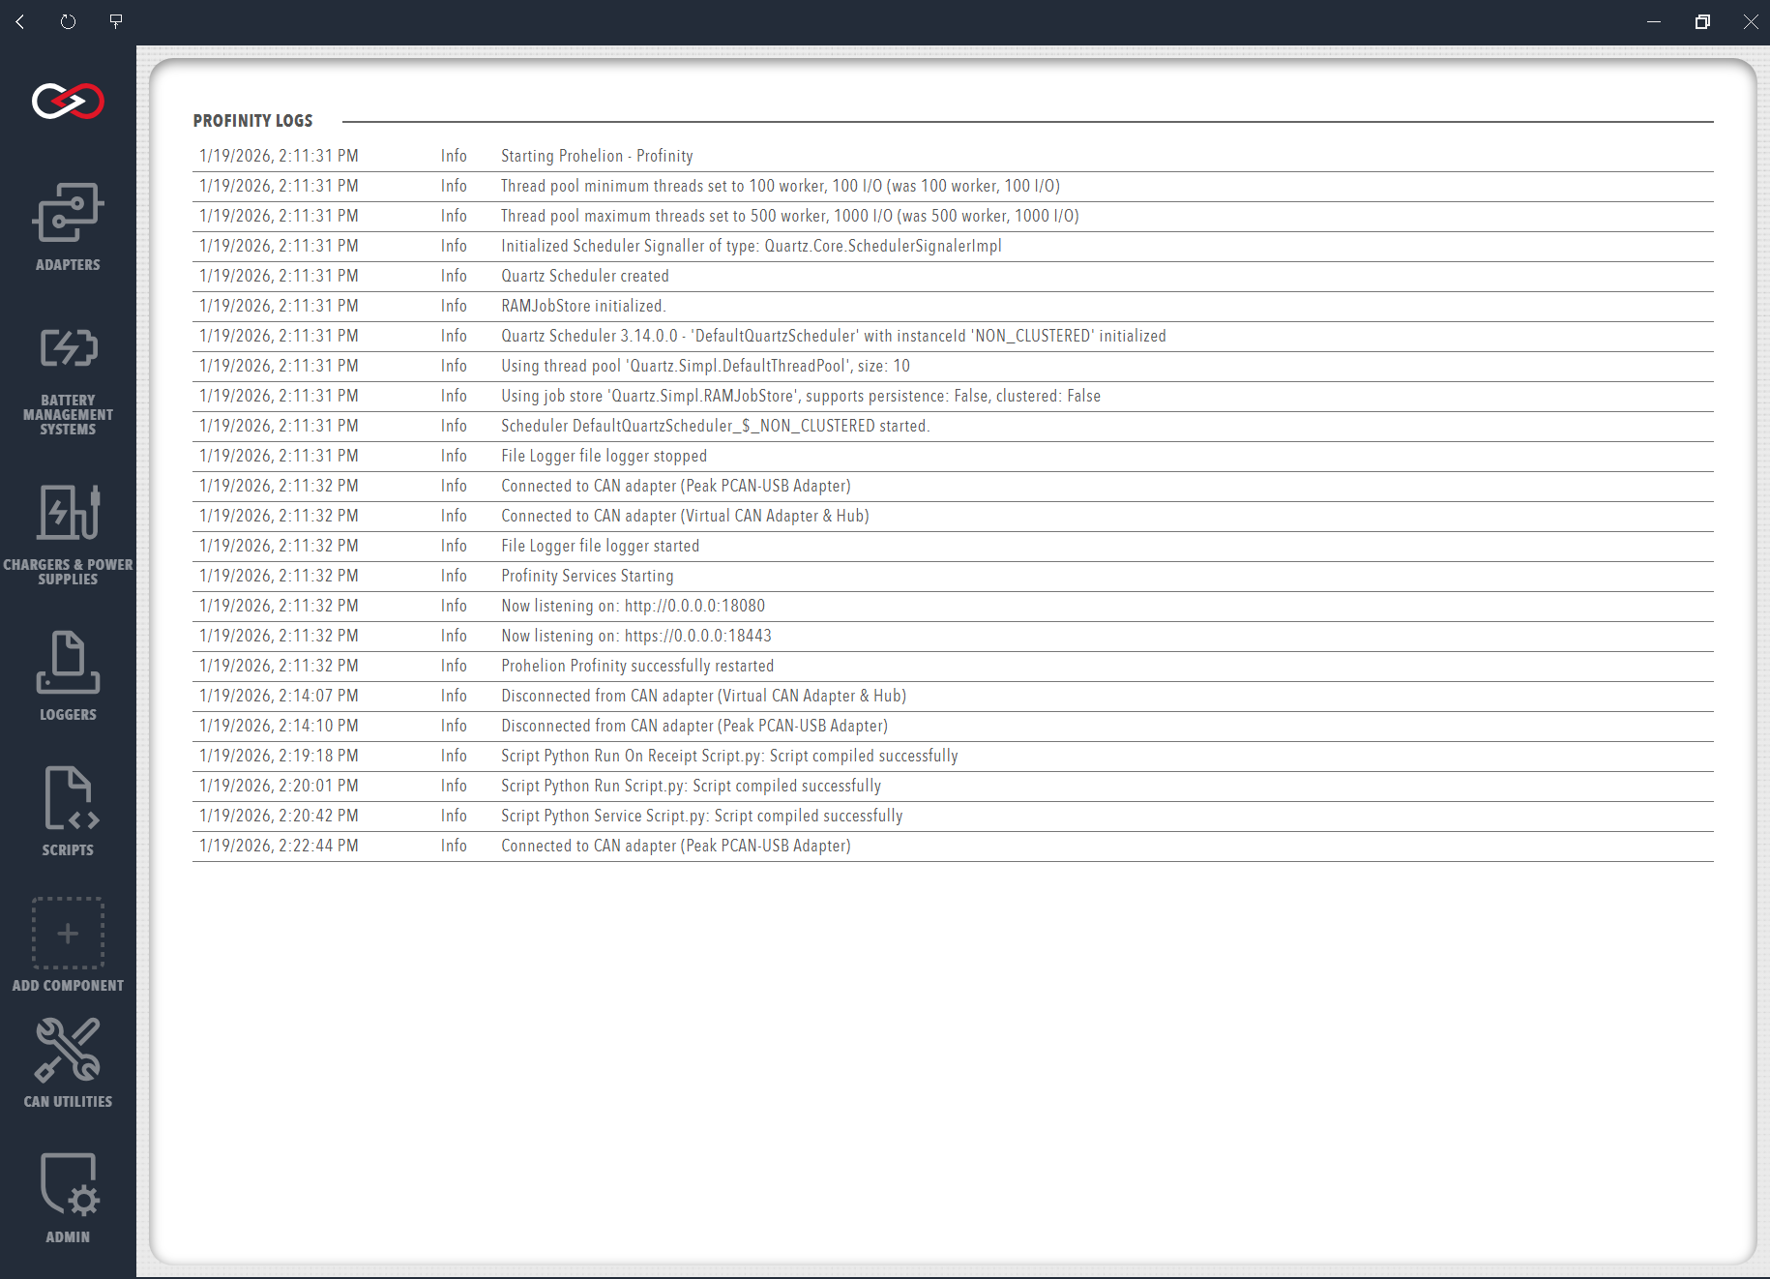Select 'Thread pool minimum threads set' log entry
Viewport: 1770px width, 1279px height.
tap(953, 186)
